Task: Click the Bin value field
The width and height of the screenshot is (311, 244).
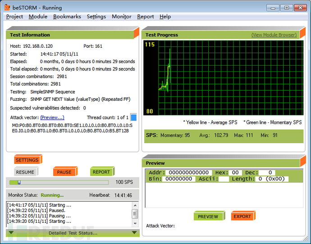Action: [x=178, y=179]
